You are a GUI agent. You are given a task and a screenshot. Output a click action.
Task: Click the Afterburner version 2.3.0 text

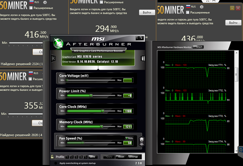[x=138, y=163]
